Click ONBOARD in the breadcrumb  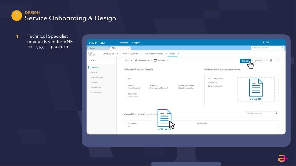tap(108, 53)
